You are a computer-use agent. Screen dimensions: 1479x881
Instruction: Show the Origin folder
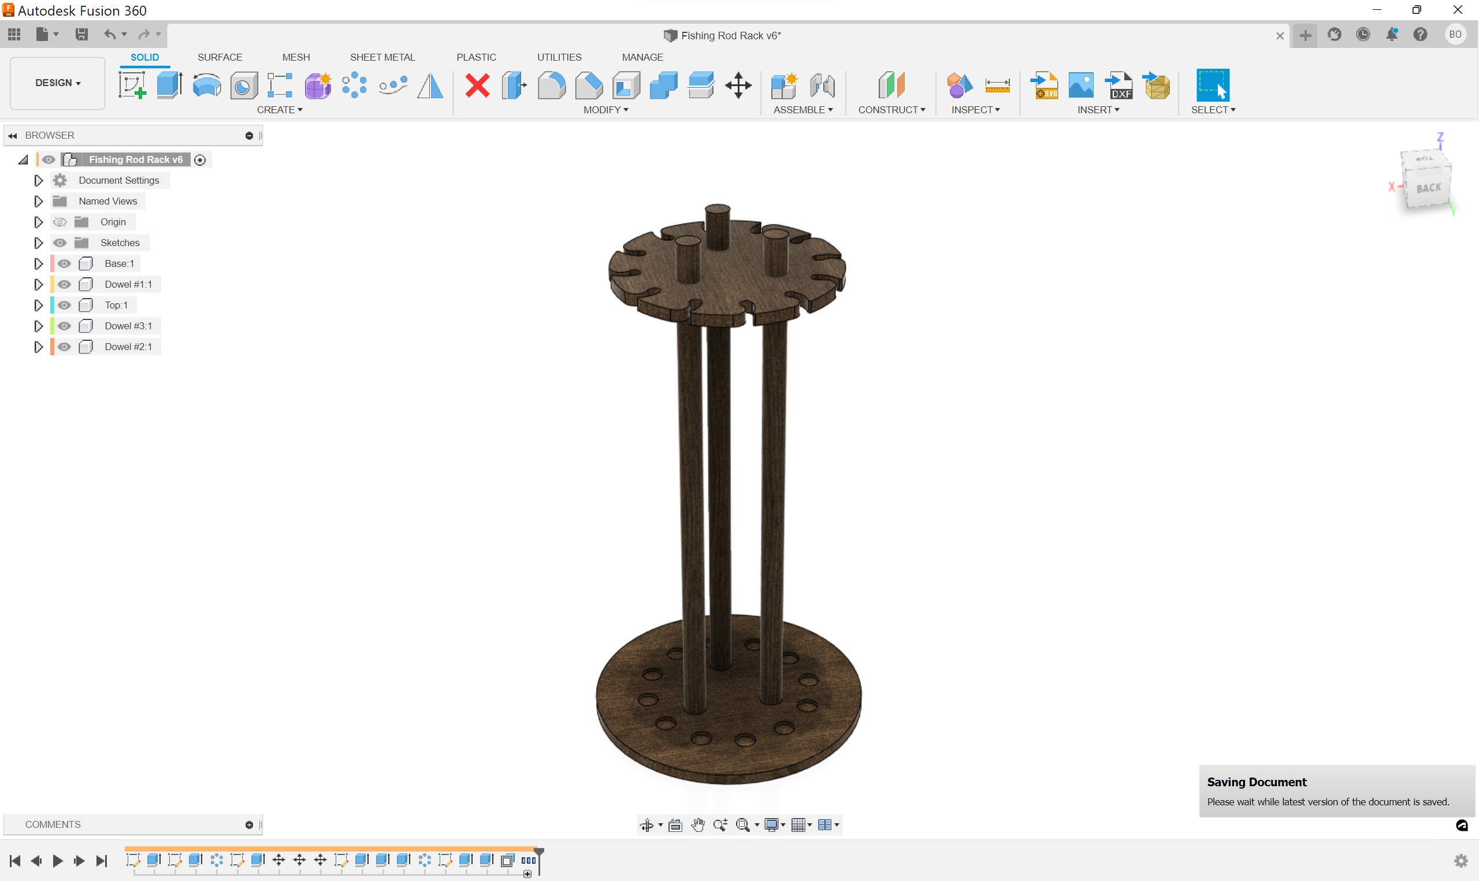coord(60,221)
